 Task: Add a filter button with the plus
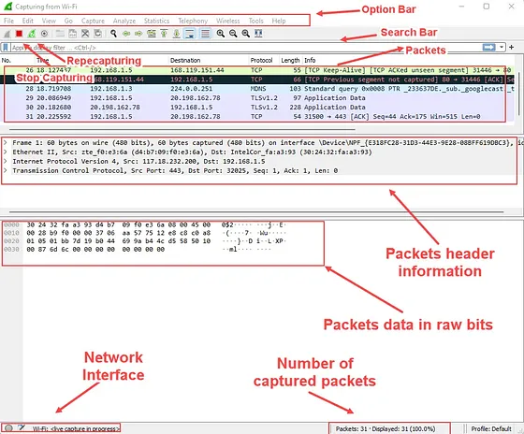(511, 47)
